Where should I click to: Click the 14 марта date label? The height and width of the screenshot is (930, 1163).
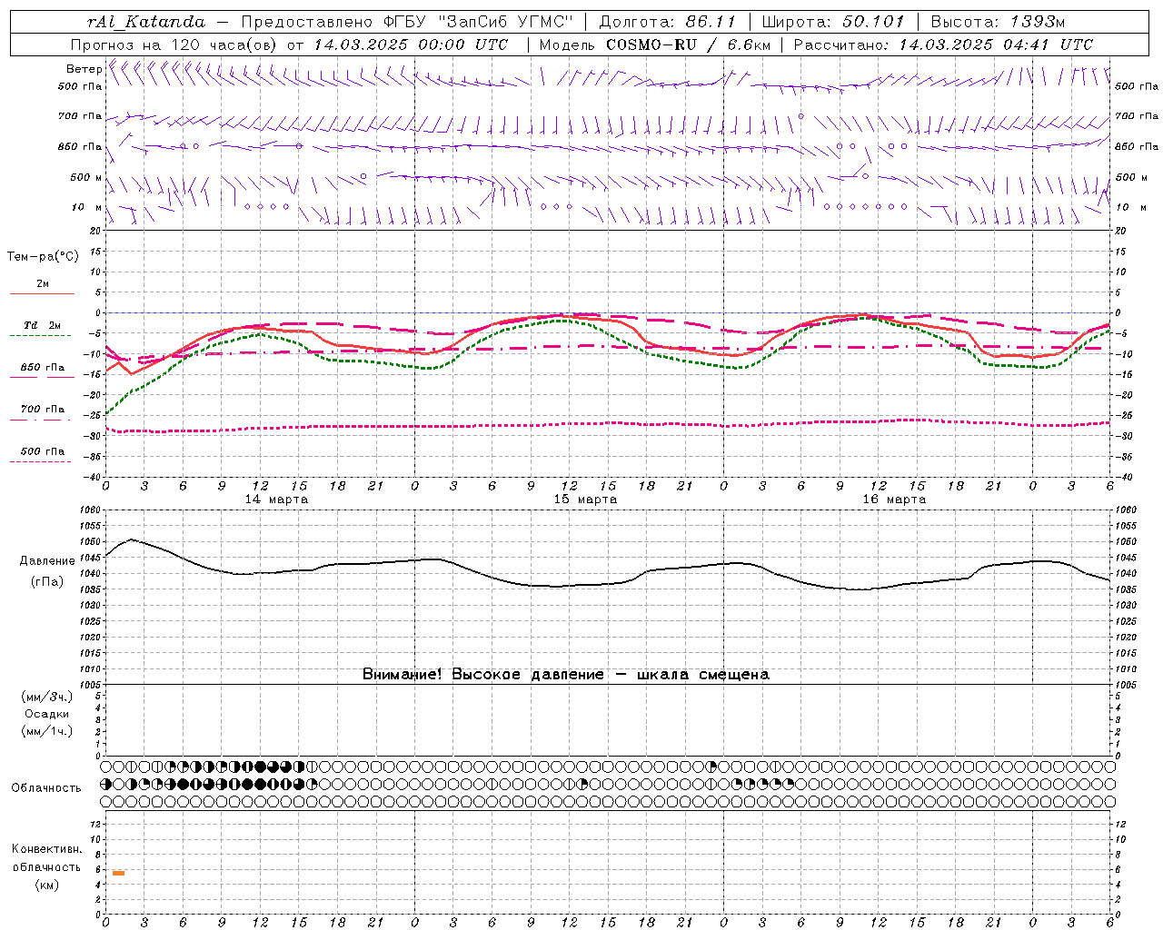pos(276,500)
